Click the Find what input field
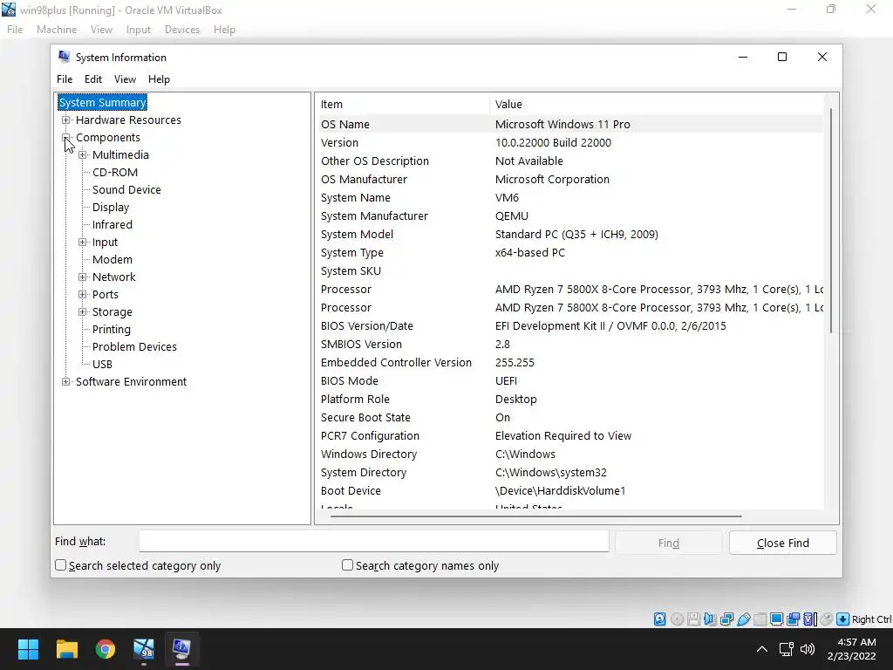This screenshot has height=670, width=893. click(373, 541)
